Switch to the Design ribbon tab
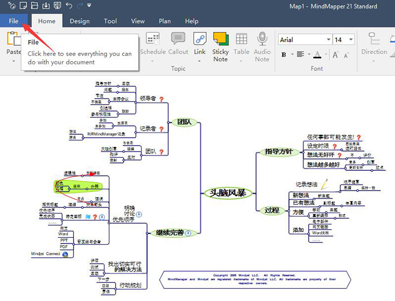The height and width of the screenshot is (301, 395). pos(80,21)
